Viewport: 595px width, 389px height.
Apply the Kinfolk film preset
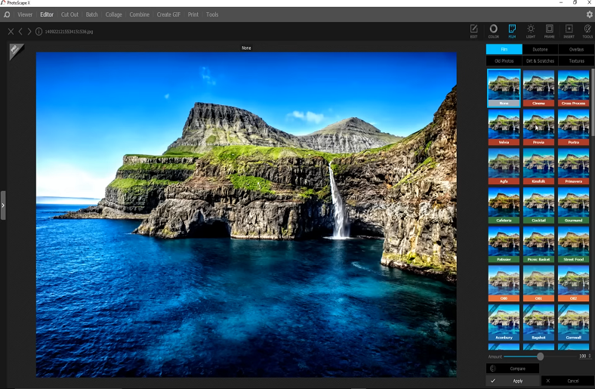538,166
